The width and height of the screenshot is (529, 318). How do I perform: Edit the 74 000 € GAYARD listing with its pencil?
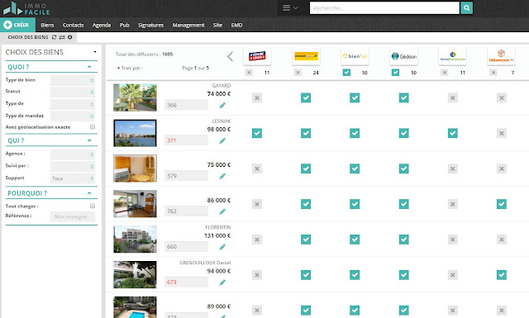click(222, 106)
